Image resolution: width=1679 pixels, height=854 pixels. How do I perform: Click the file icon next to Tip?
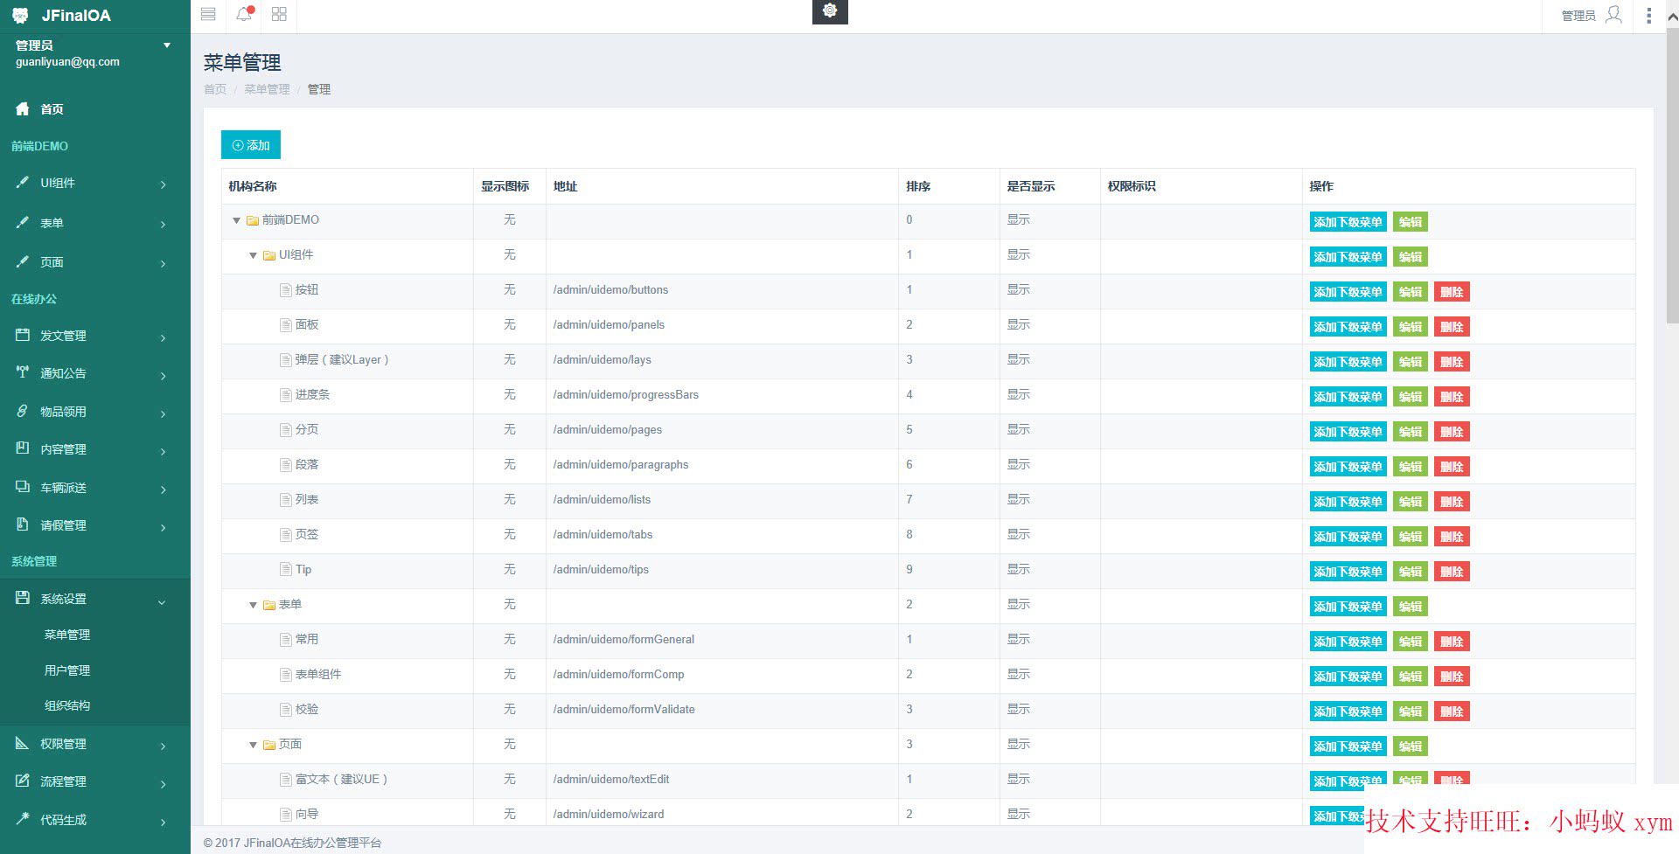[285, 569]
